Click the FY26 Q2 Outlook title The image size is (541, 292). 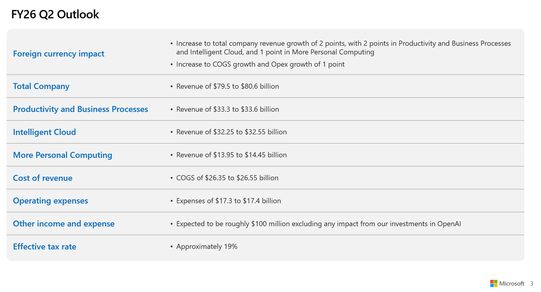pyautogui.click(x=55, y=14)
